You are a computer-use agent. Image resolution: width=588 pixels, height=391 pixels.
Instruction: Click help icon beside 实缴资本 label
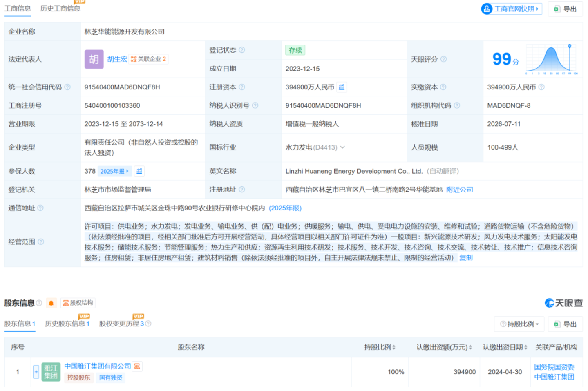click(443, 87)
